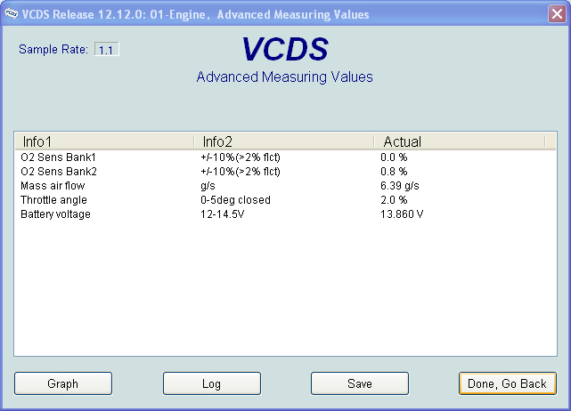Click the Info1 column header

click(x=104, y=141)
